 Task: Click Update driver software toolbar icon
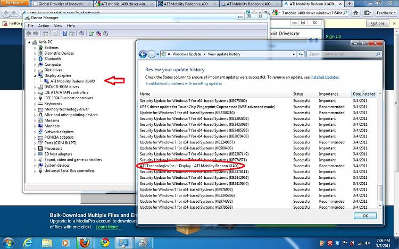click(91, 33)
